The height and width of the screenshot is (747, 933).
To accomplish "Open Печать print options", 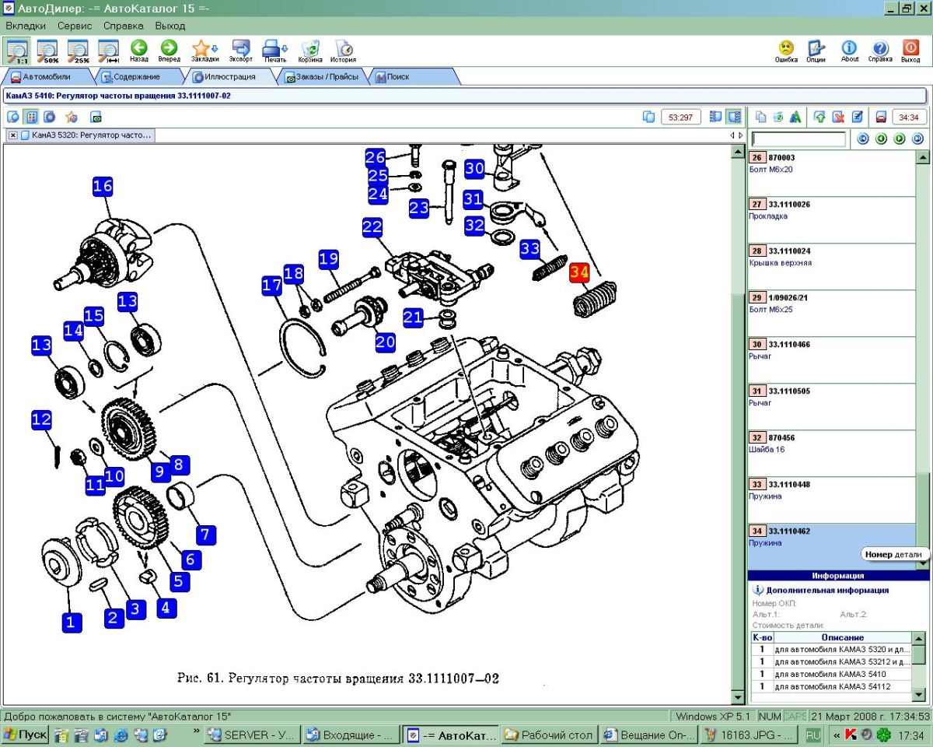I will click(x=275, y=51).
